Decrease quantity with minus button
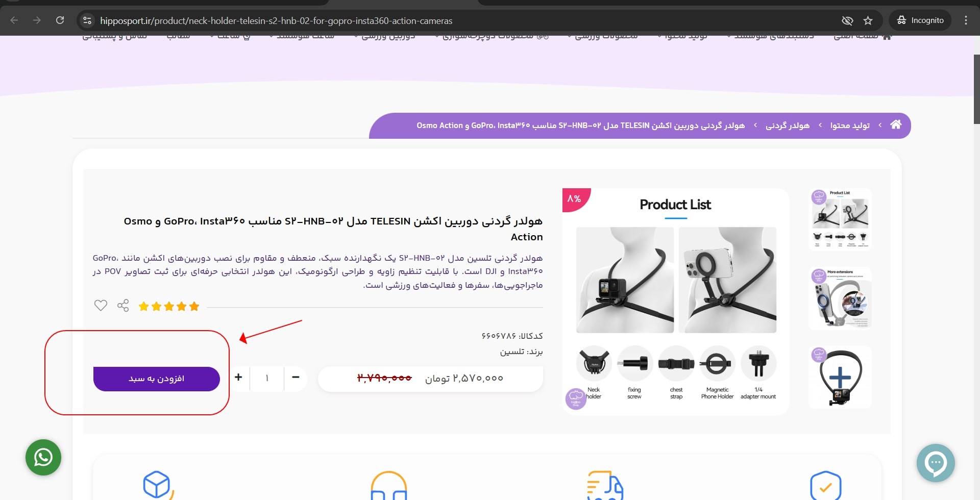980x500 pixels. [x=296, y=378]
